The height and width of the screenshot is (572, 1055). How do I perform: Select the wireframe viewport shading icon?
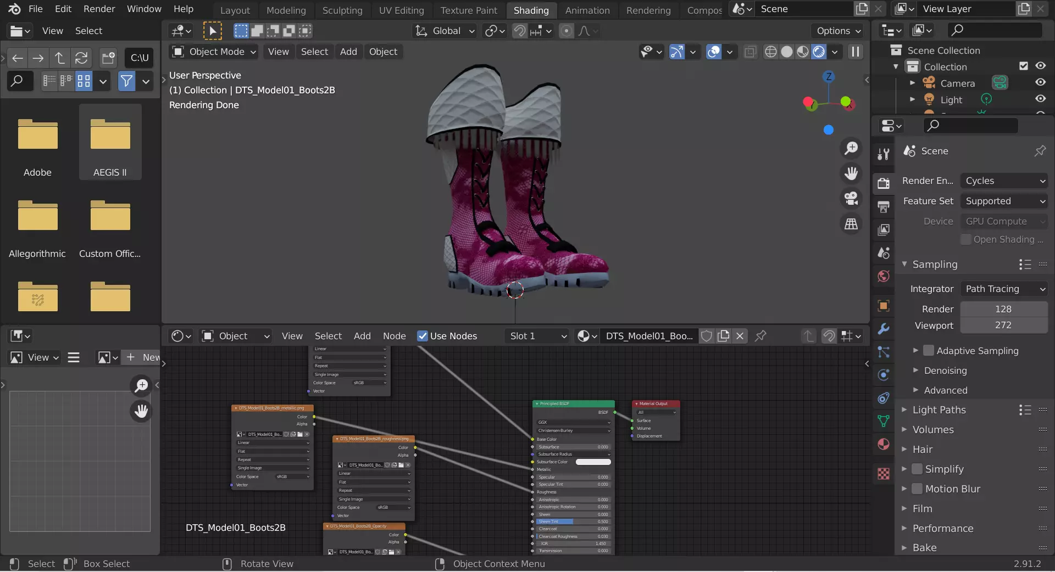(771, 52)
